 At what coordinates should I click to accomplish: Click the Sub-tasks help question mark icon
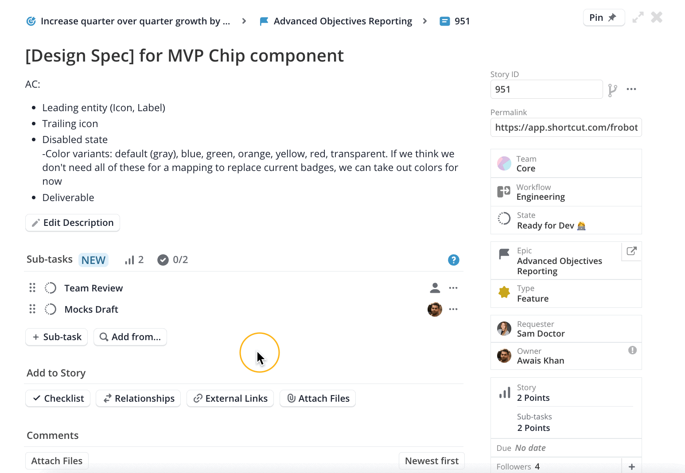[x=453, y=260]
